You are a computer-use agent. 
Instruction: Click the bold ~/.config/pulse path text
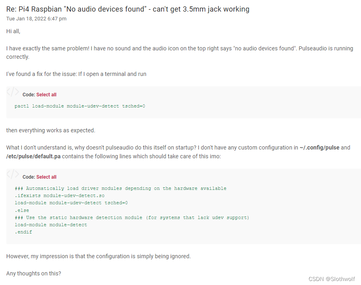[x=319, y=147]
